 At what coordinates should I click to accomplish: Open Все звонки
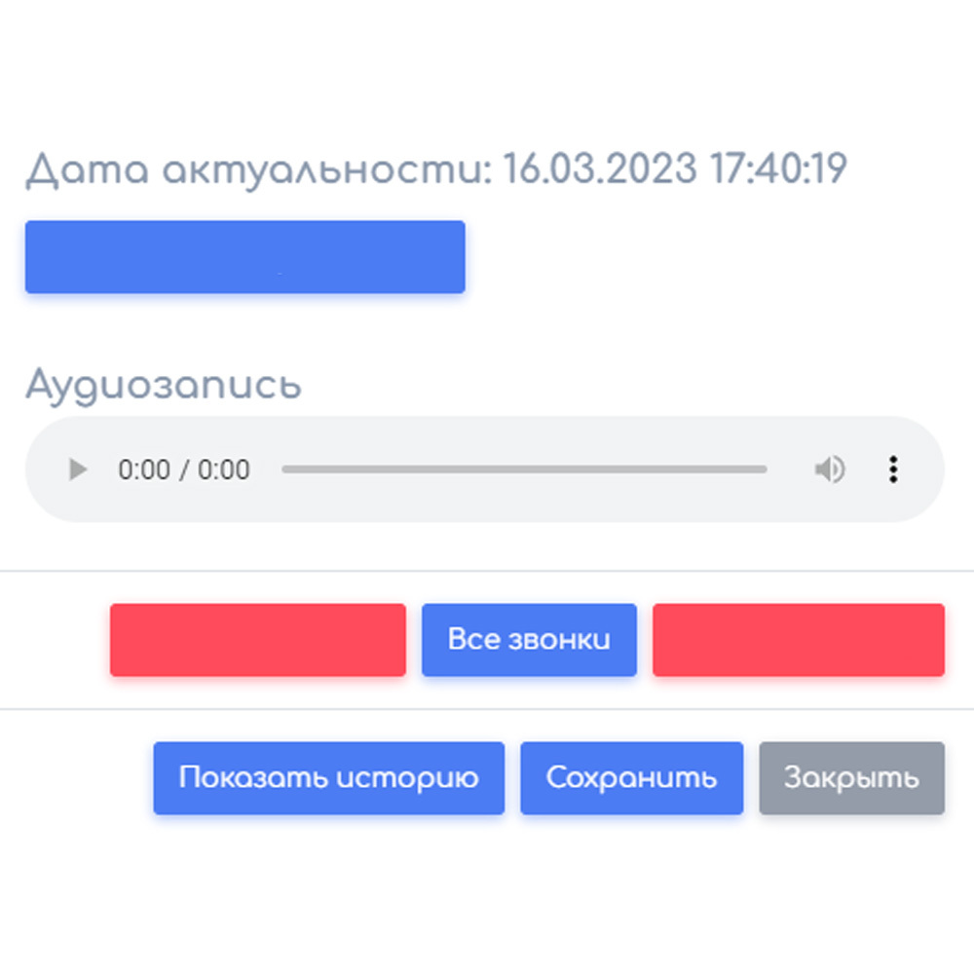(529, 640)
